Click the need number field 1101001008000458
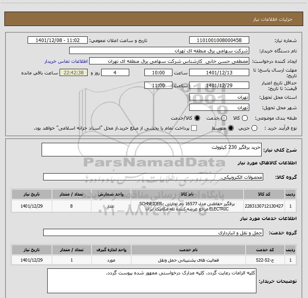This screenshot has height=298, width=308. [219, 40]
